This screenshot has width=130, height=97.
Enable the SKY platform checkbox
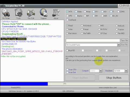point(93,12)
